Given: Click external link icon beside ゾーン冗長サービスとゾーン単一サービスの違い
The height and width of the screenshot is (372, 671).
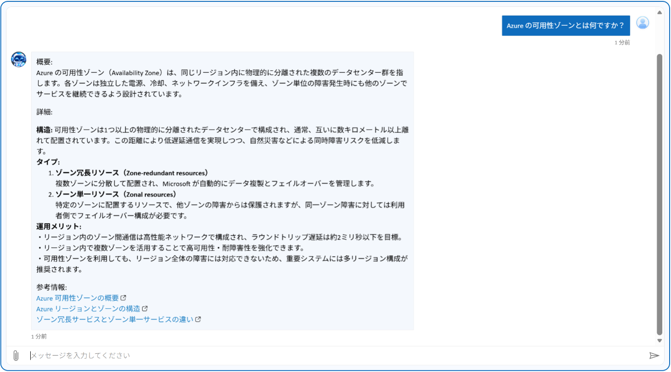Looking at the screenshot, I should pyautogui.click(x=198, y=319).
